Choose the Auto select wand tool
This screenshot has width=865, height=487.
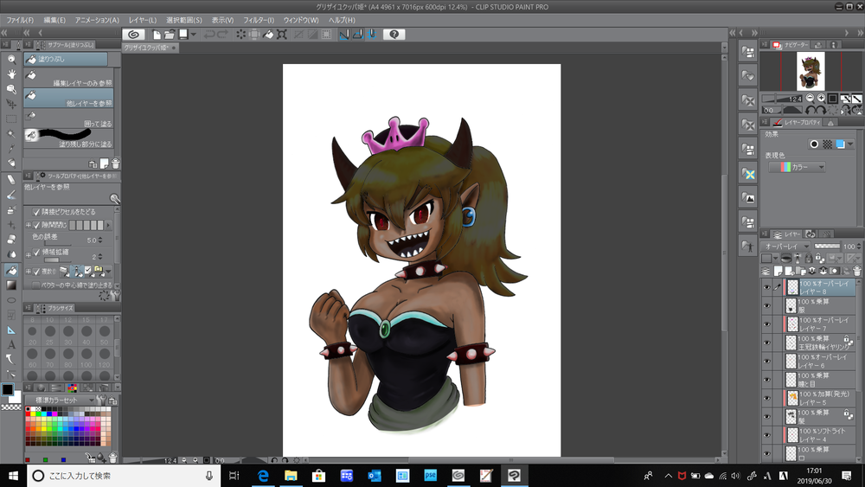[x=11, y=133]
